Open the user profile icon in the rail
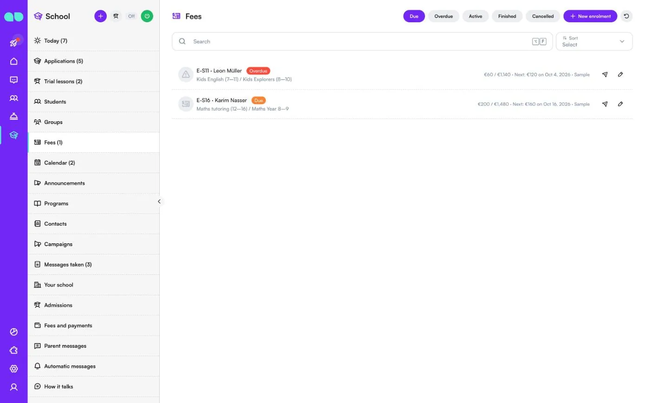 click(x=14, y=387)
